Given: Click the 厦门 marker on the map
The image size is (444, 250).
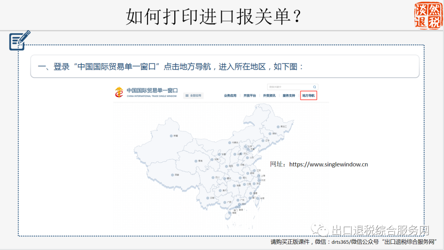Looking at the screenshot, I should pyautogui.click(x=250, y=198).
